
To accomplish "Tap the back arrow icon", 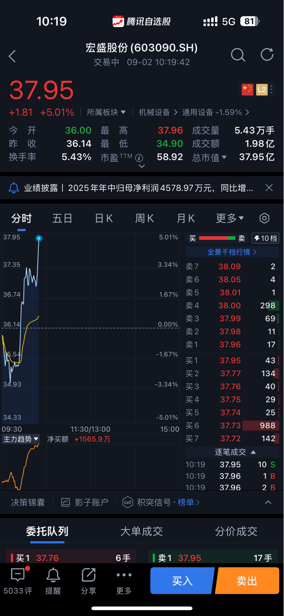I will tap(12, 56).
